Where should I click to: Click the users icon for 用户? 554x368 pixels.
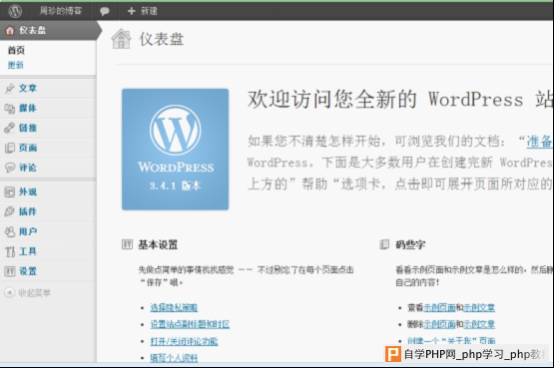10,231
